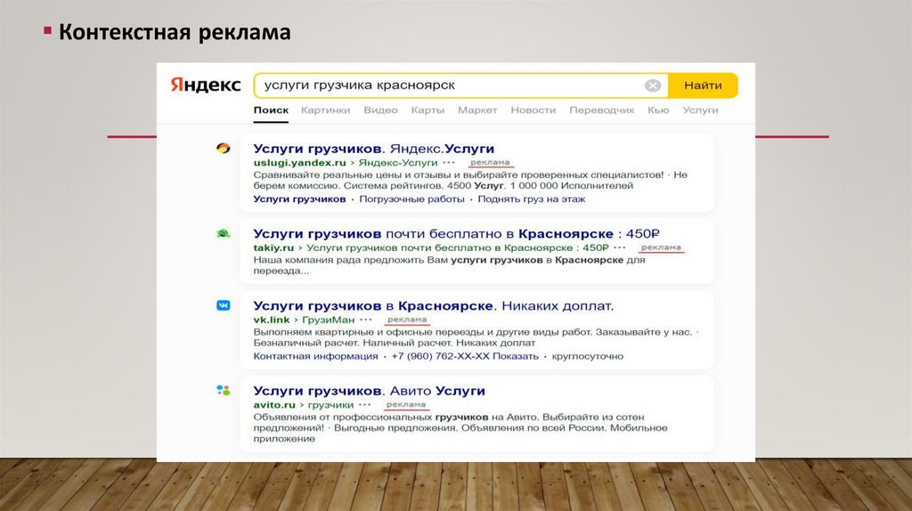Open three-dots menu of avito.ru result
Viewport: 912px width, 511px height.
(364, 404)
